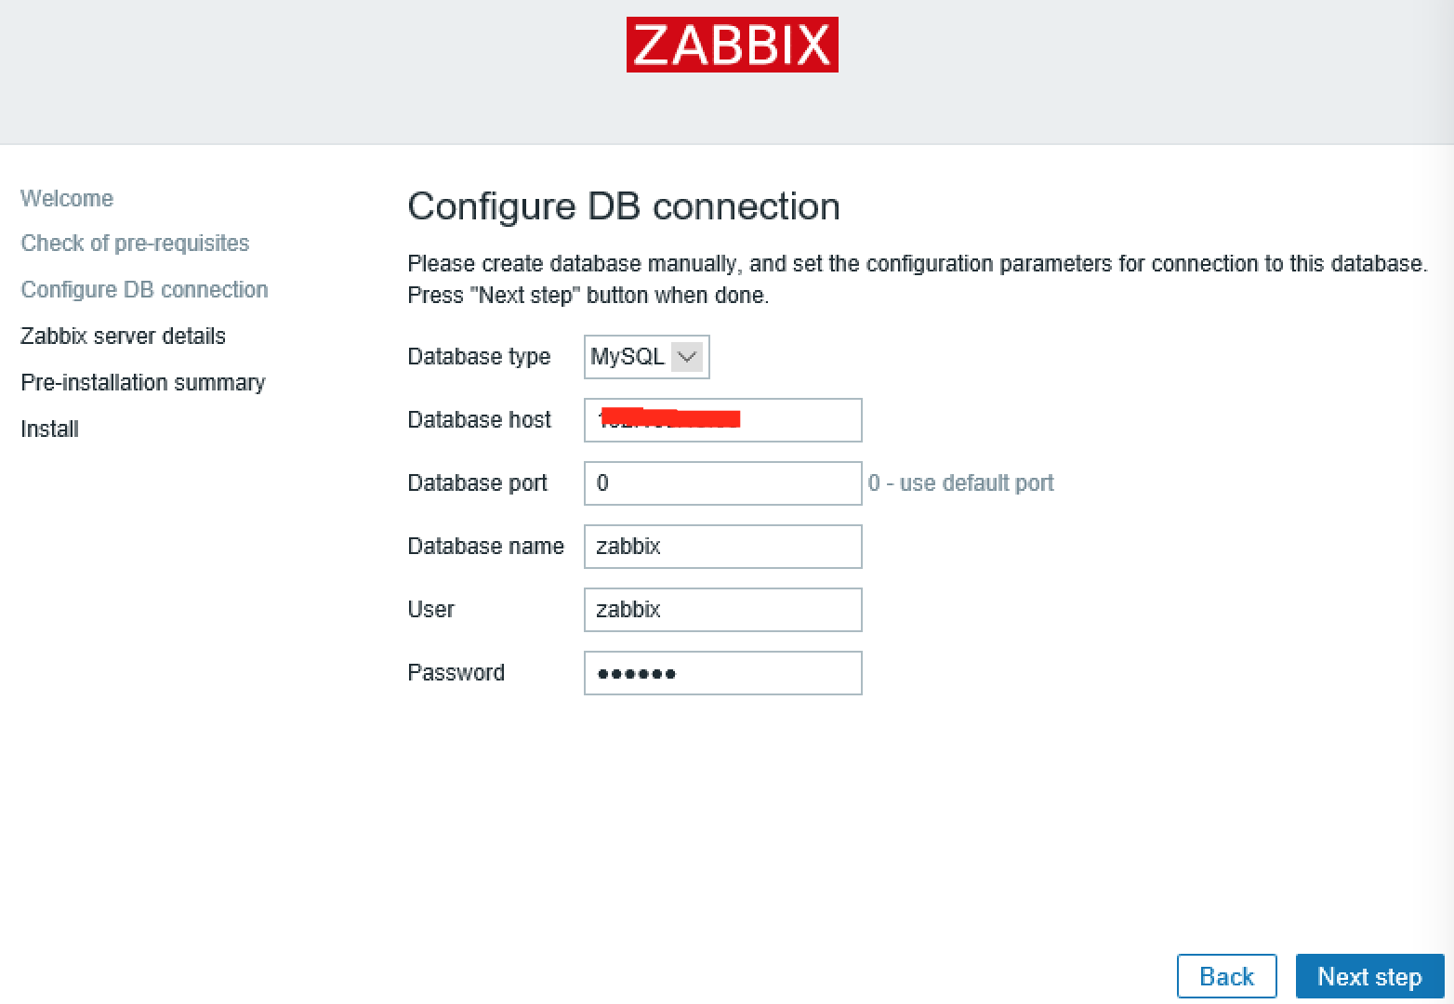Focus the Database name input field
The height and width of the screenshot is (1004, 1454).
tap(722, 547)
